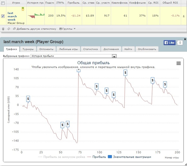This screenshot has width=187, height=166.
Task: Switch to the Найти tab
Action: pos(128,49)
